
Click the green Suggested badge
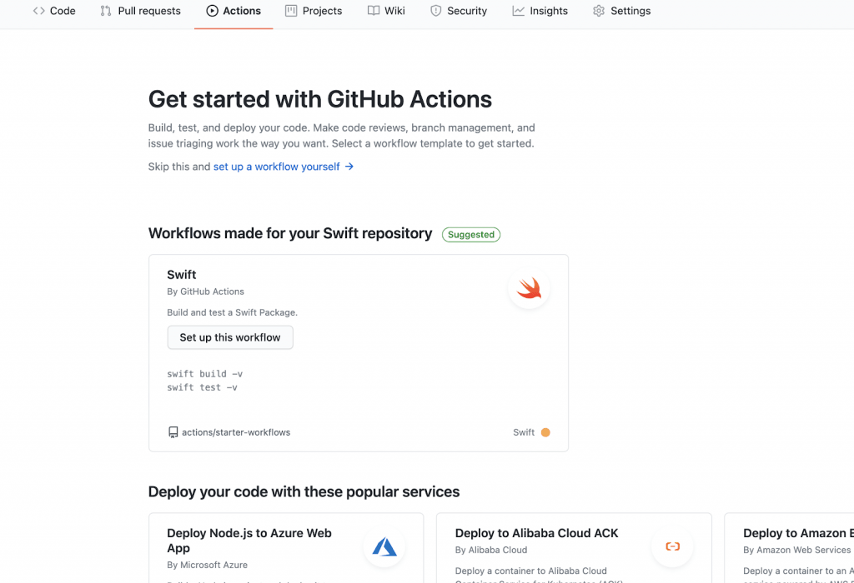point(471,235)
